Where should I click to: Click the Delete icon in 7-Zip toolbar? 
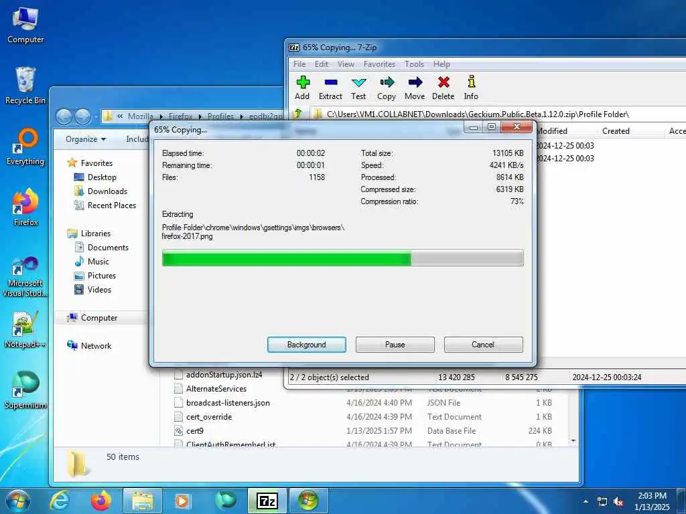(x=443, y=88)
